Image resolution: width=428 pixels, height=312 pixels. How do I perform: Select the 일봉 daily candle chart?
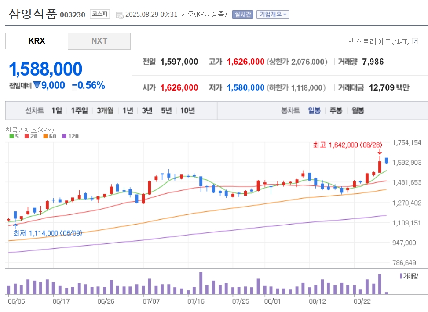[314, 110]
